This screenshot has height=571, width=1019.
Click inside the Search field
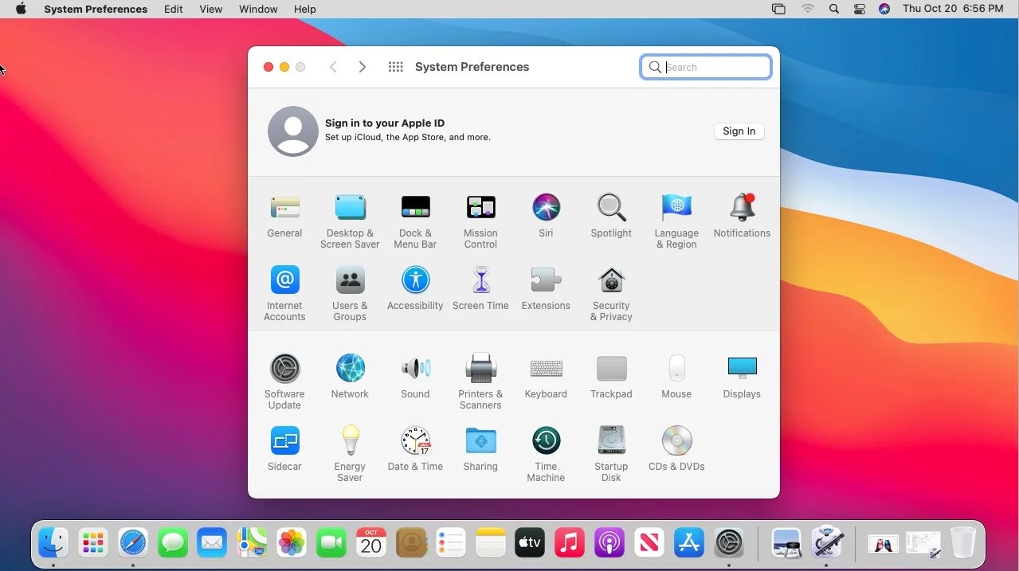[x=705, y=67]
